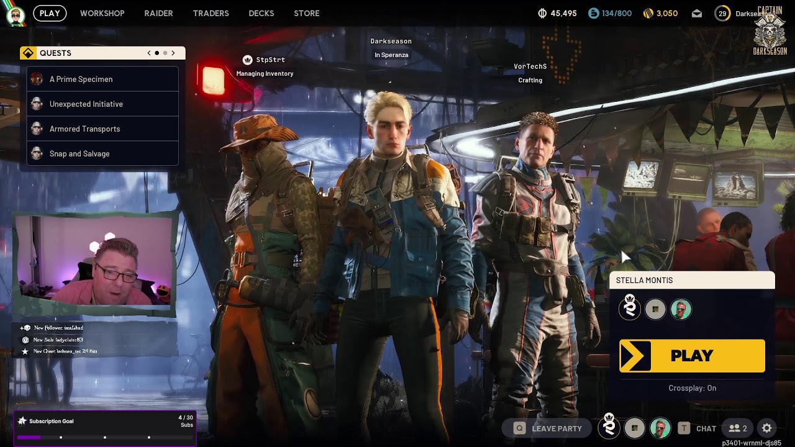Click the yellow Quests diamond icon
Viewport: 795px width, 447px height.
(28, 53)
